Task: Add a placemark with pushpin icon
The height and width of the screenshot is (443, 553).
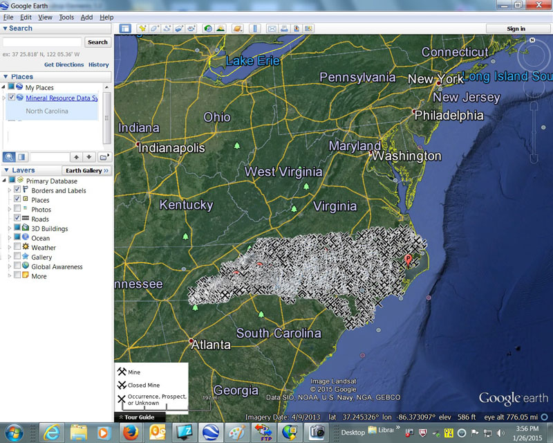Action: coord(142,28)
